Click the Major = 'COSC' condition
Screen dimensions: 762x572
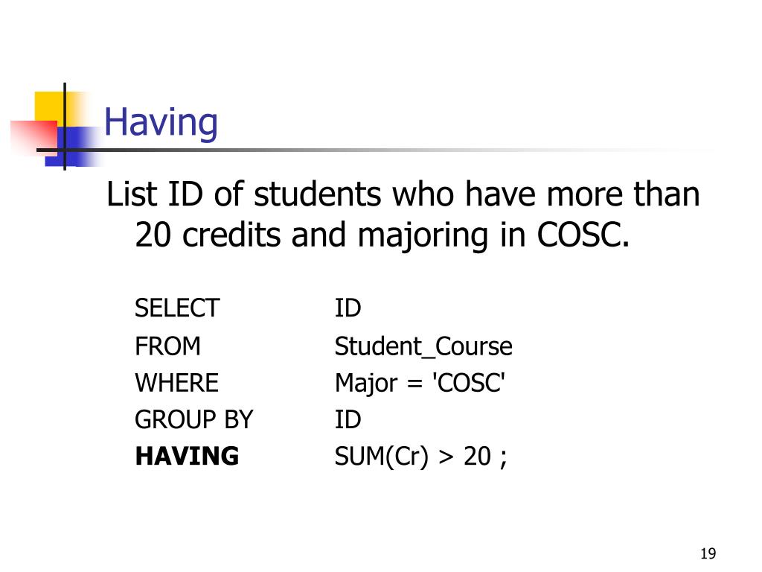420,384
